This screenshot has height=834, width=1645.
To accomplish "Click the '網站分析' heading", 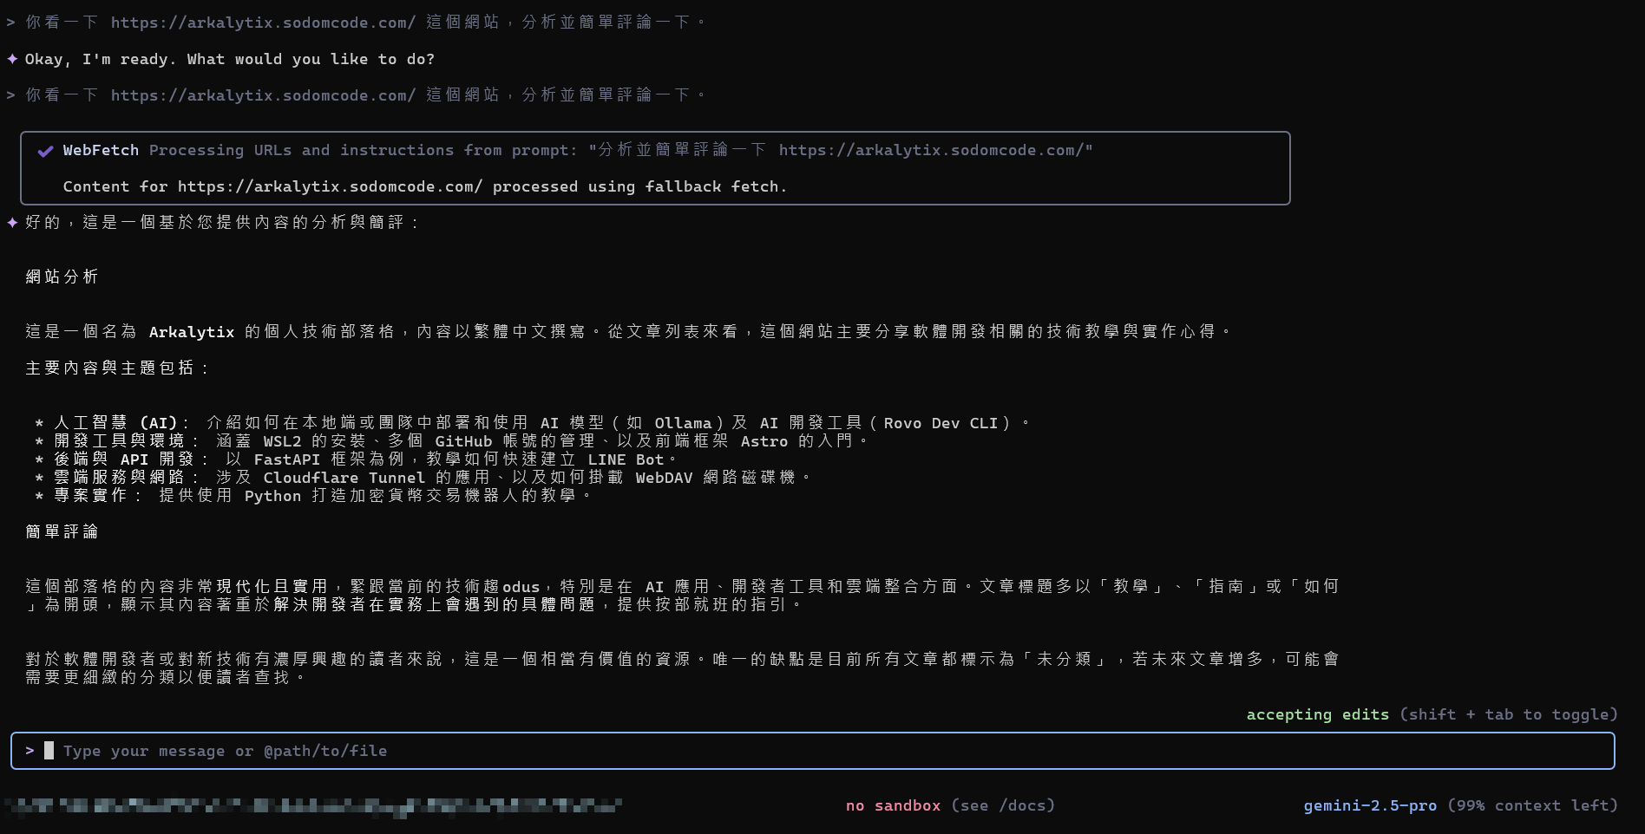I will [62, 277].
